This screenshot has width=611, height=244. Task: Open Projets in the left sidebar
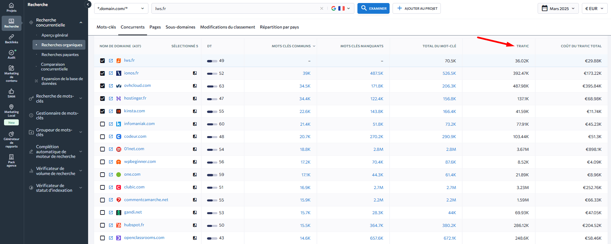[x=11, y=7]
